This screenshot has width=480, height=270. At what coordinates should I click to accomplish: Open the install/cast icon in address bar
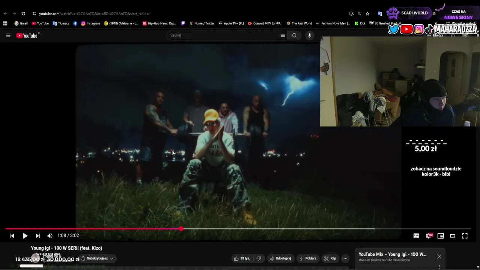(x=351, y=13)
